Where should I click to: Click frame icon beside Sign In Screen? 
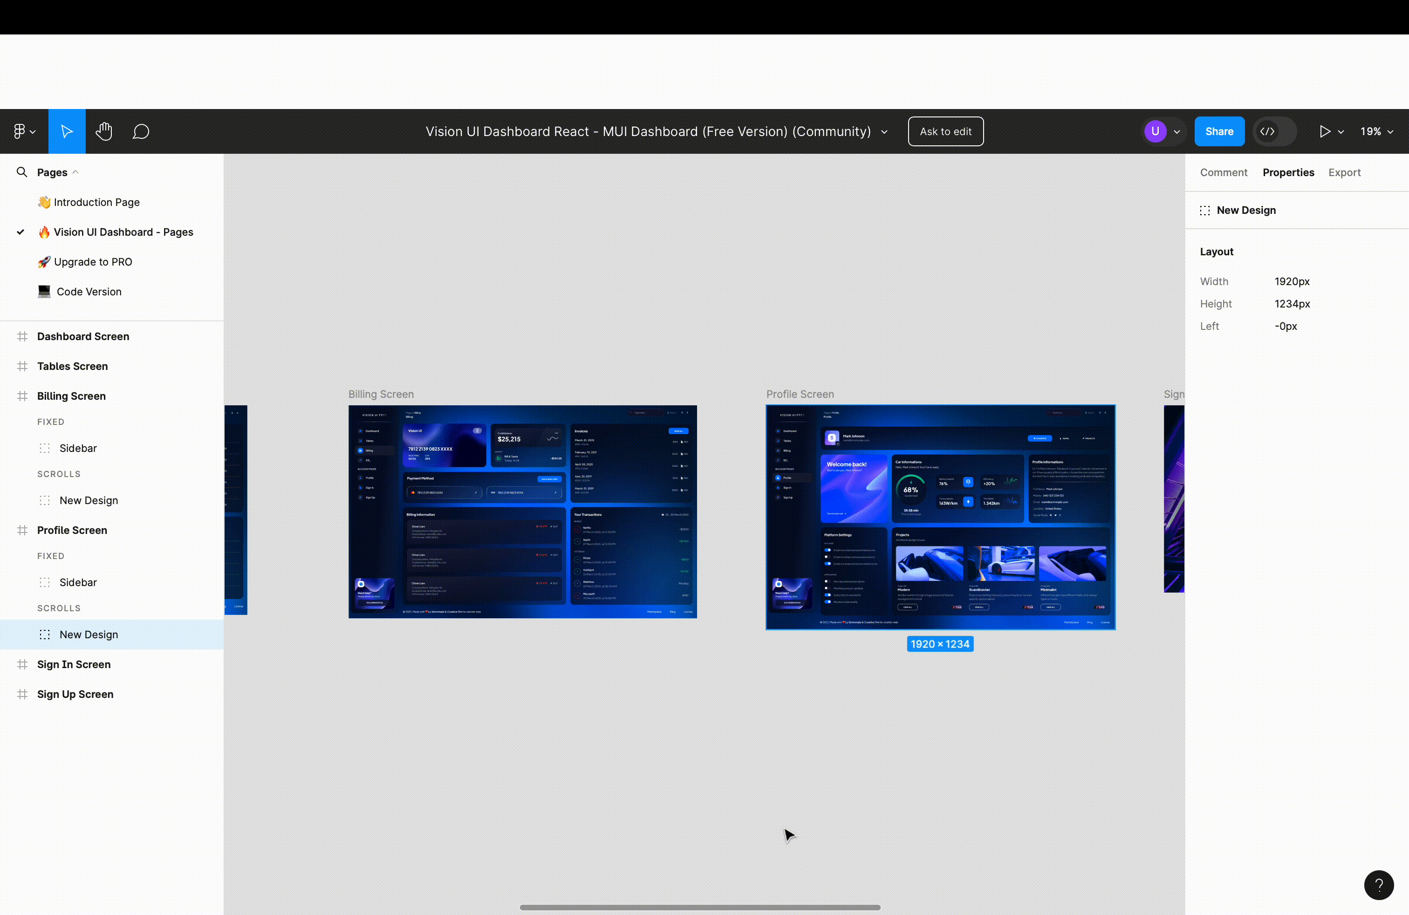22,664
